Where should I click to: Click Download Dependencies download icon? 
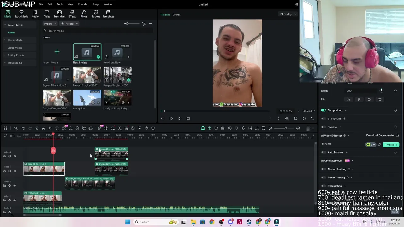(x=398, y=135)
